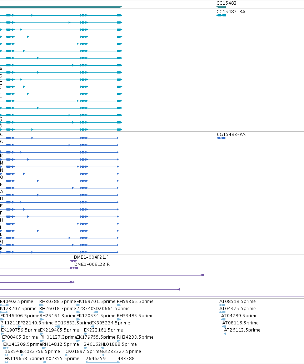Screen dimensions: 304x364
Task: Click EST arrow beneath RH59365.5prime
Action: (x=119, y=305)
